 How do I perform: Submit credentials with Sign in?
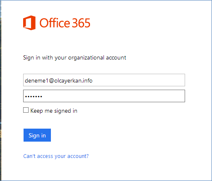point(37,135)
